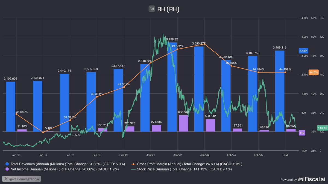Click the 2,134.871 revenue label
This screenshot has width=328, height=184.
click(37, 78)
